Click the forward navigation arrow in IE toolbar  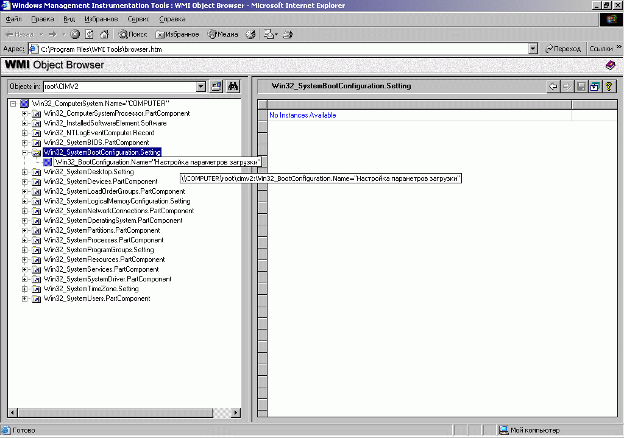[52, 35]
